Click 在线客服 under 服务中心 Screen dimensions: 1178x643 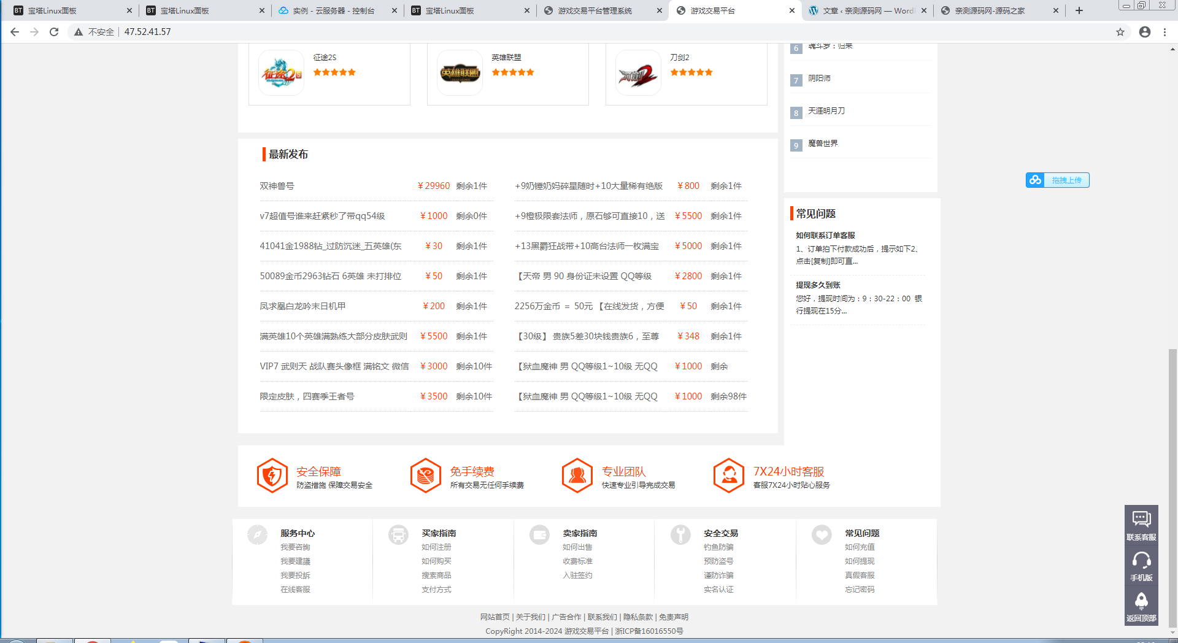295,590
